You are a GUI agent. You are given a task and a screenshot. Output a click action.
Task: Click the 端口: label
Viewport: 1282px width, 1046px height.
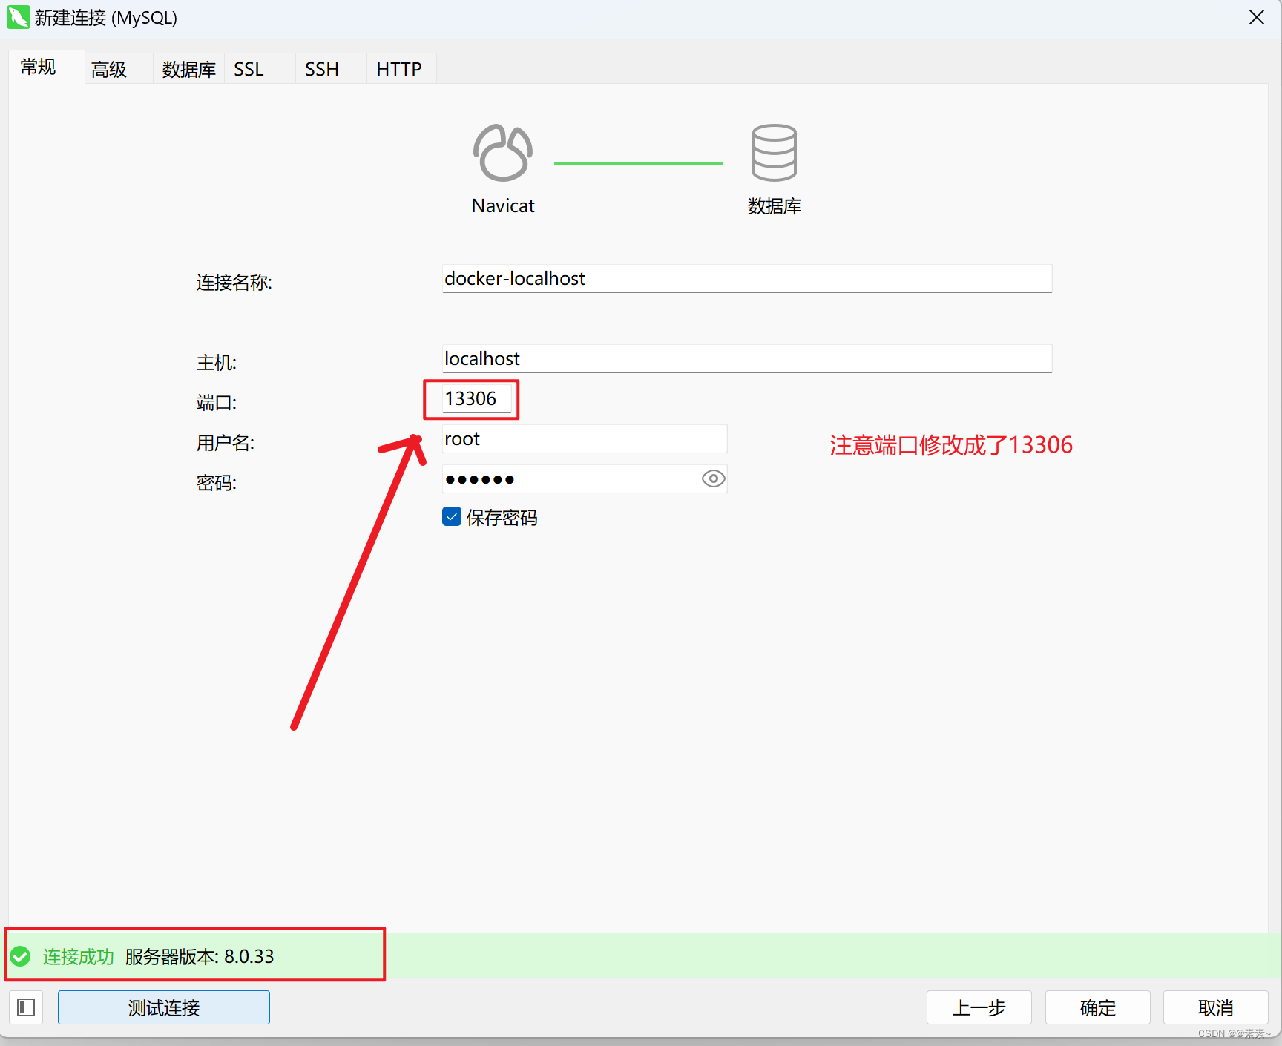217,403
